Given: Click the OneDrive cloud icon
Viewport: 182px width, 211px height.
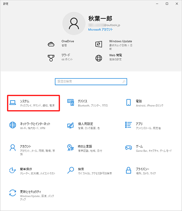Looking at the screenshot, I should click(x=51, y=44).
